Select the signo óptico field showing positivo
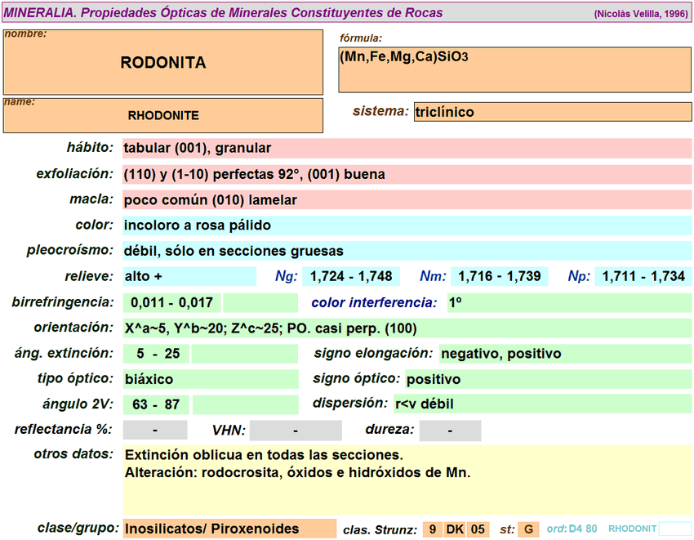This screenshot has height=540, width=694. (548, 379)
